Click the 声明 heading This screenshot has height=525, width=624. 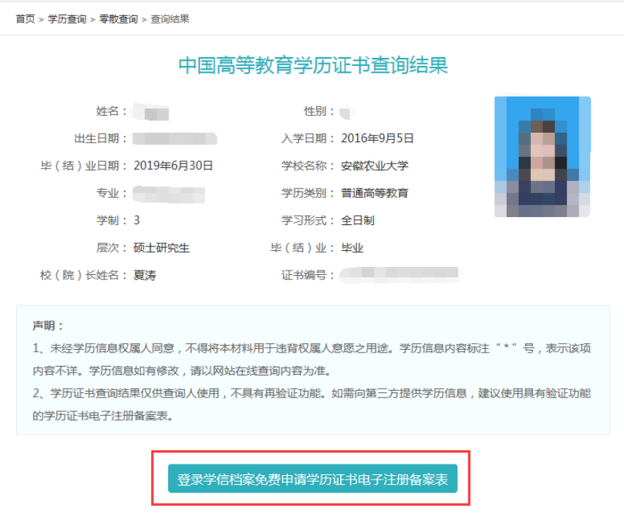[x=48, y=326]
